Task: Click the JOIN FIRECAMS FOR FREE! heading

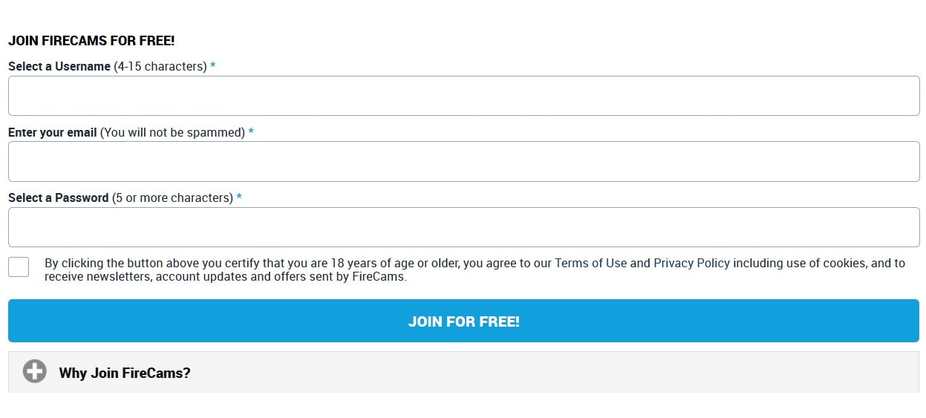Action: tap(91, 41)
